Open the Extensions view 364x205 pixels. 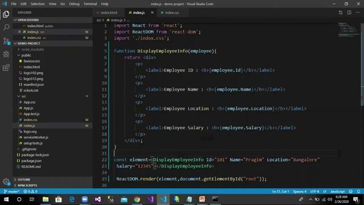pyautogui.click(x=6, y=68)
